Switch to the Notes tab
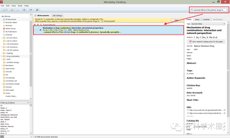 [x=197, y=20]
